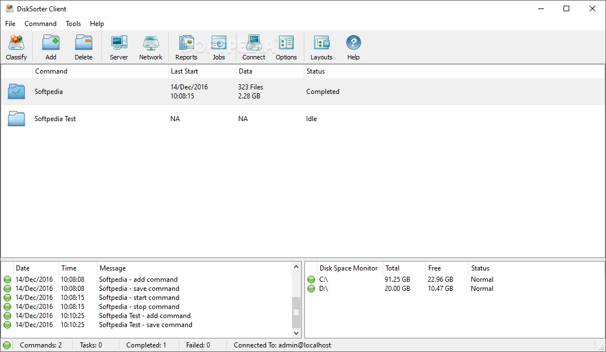606x352 pixels.
Task: Click log scrollbar down arrow
Action: [x=296, y=333]
